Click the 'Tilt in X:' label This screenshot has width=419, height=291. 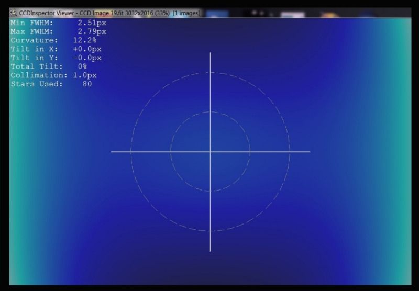pyautogui.click(x=34, y=49)
